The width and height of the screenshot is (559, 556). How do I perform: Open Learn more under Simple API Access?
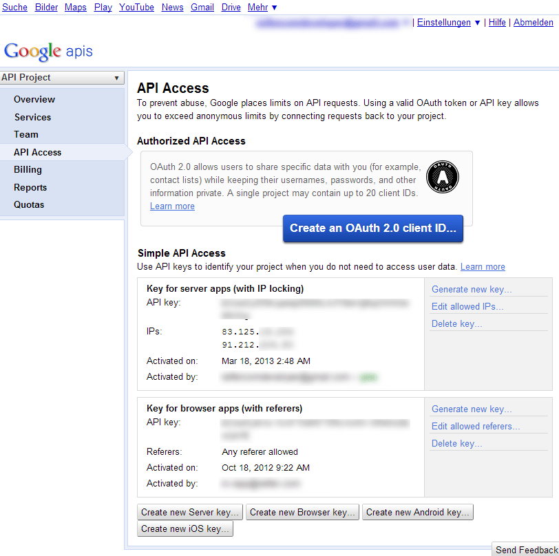pyautogui.click(x=482, y=266)
